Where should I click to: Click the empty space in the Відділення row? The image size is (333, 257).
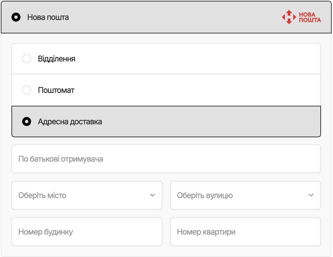[x=196, y=59]
